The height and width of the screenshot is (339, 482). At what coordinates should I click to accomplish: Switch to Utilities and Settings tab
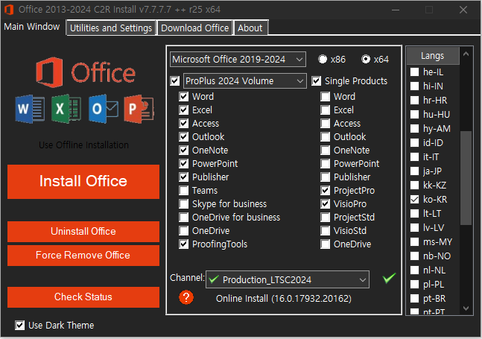[111, 28]
